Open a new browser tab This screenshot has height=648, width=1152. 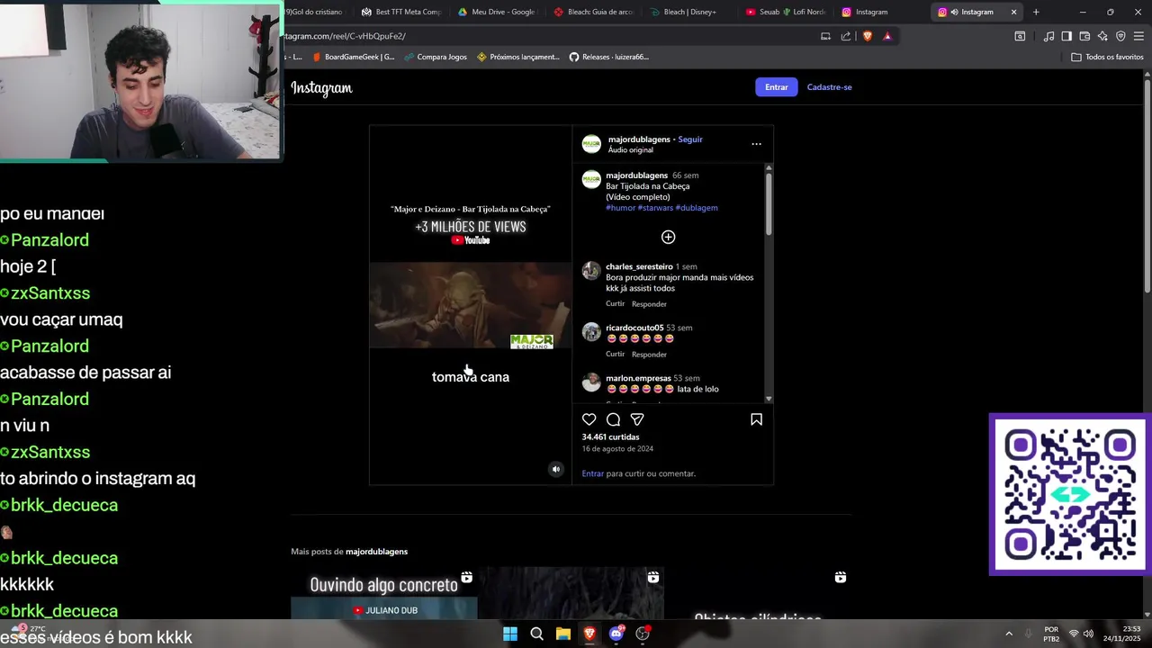pyautogui.click(x=1036, y=12)
